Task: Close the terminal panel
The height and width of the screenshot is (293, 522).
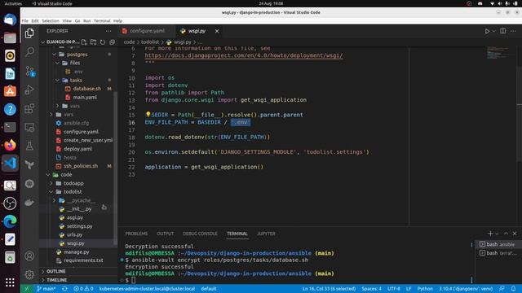Action: 515,234
